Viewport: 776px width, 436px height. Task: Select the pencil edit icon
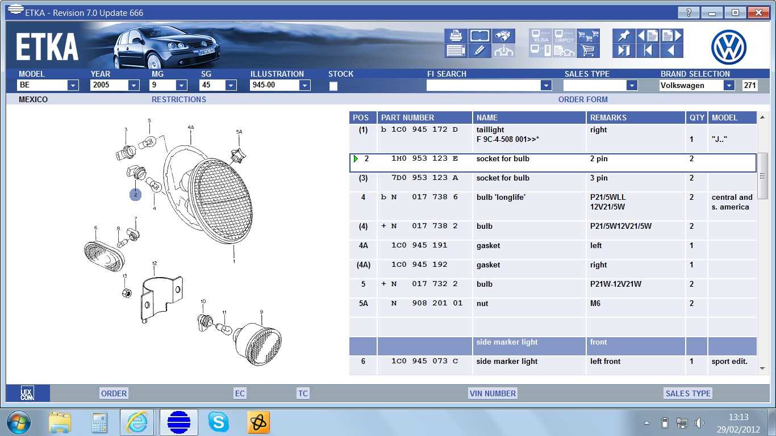pyautogui.click(x=479, y=51)
